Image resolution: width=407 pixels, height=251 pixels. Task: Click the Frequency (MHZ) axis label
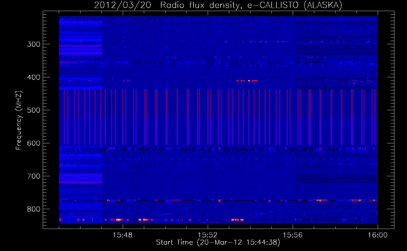[19, 120]
